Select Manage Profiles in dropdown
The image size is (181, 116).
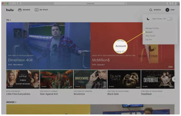(152, 28)
